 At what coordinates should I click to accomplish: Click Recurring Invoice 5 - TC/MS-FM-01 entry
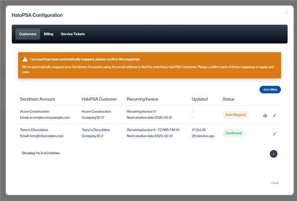click(x=153, y=130)
